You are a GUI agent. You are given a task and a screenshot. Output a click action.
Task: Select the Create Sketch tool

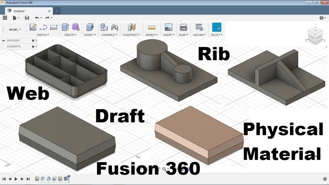click(33, 27)
